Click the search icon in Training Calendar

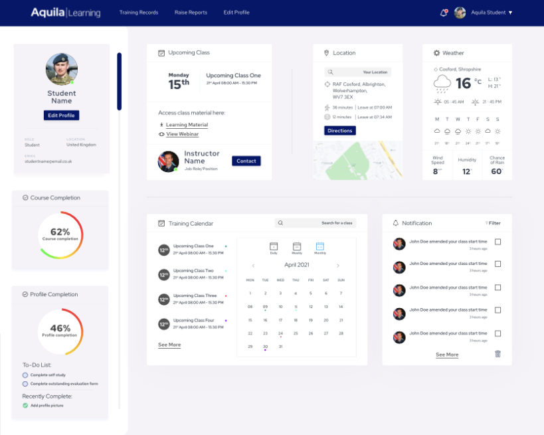(x=281, y=223)
